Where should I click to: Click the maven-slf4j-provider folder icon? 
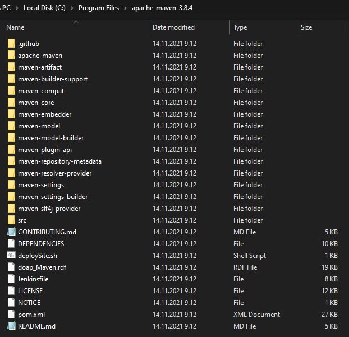coord(11,209)
